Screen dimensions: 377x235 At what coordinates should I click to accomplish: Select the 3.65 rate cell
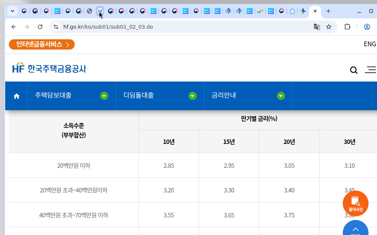point(229,215)
